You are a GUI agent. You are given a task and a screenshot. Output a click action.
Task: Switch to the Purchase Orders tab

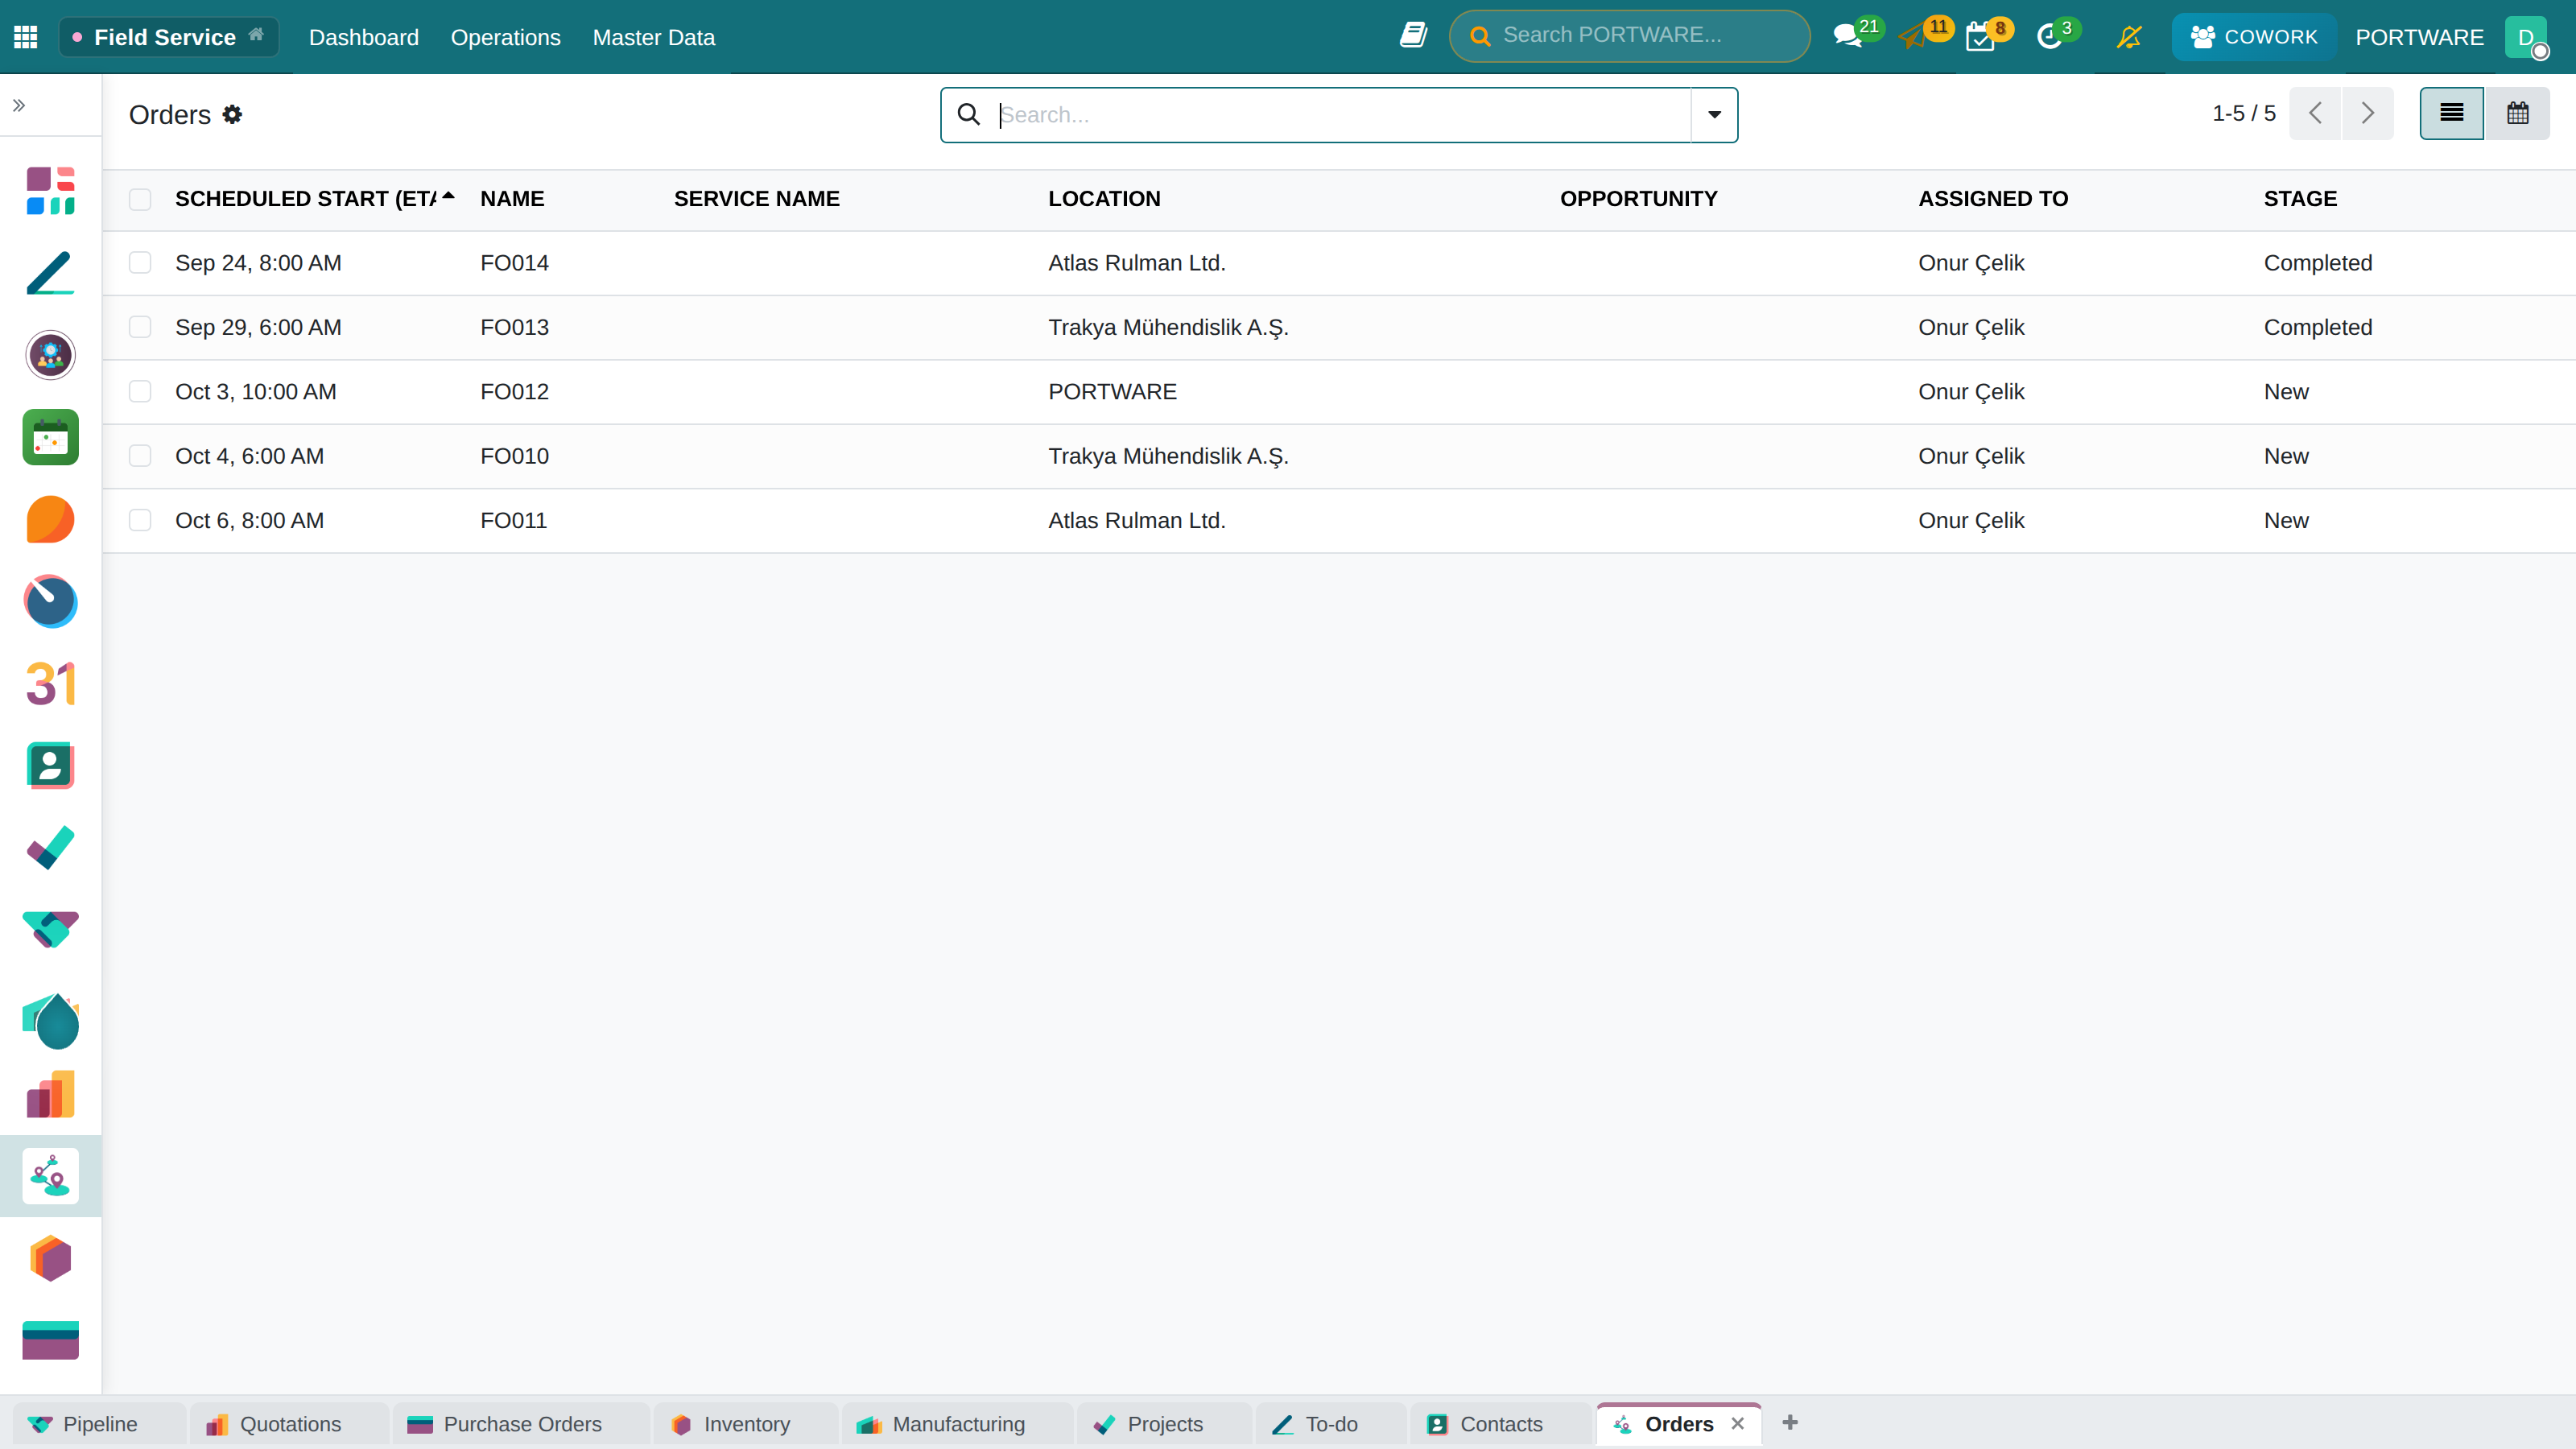(x=521, y=1424)
